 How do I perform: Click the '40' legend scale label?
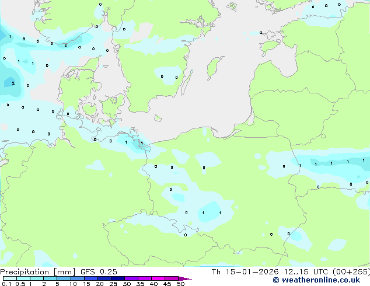153,284
